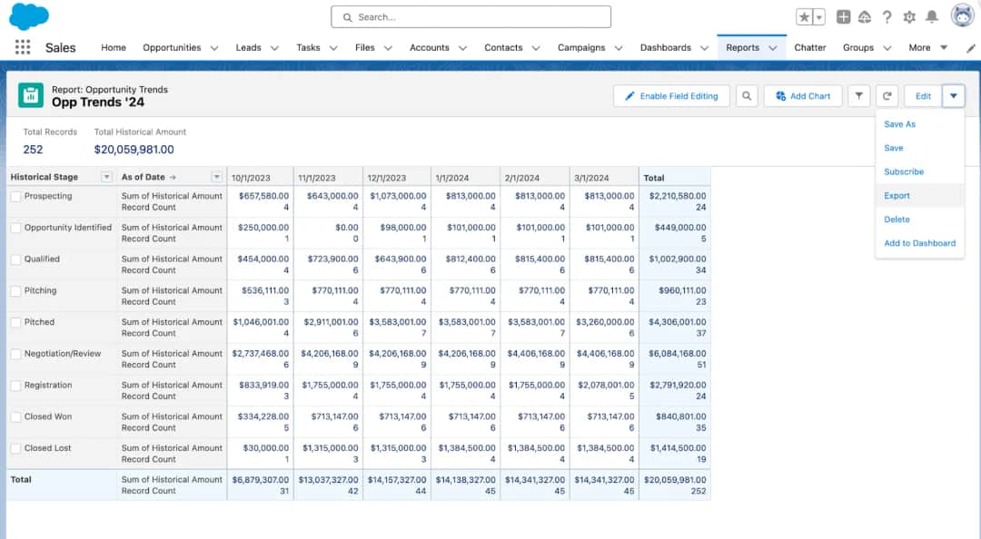Open the Setup gear icon
The height and width of the screenshot is (539, 981).
point(909,17)
